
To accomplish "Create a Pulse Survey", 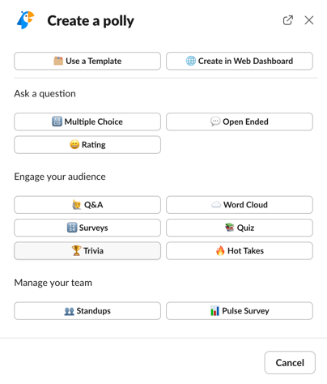I will pyautogui.click(x=240, y=311).
